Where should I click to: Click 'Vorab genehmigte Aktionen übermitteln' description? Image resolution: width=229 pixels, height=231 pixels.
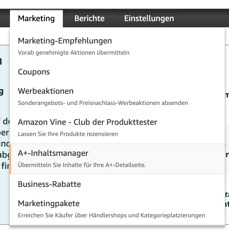pos(73,52)
